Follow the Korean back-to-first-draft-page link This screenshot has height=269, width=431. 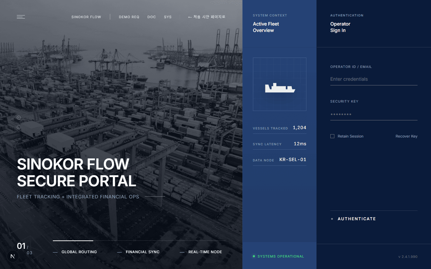click(207, 17)
